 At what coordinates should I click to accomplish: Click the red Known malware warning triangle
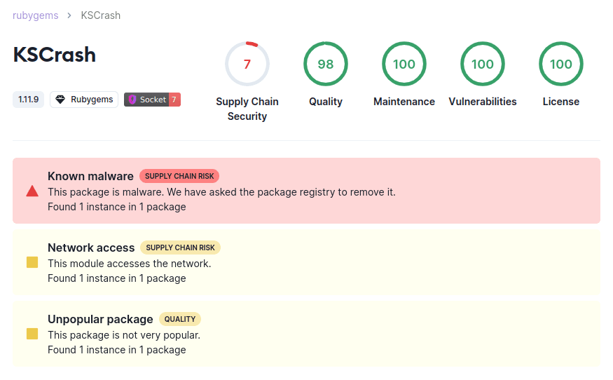coord(32,191)
